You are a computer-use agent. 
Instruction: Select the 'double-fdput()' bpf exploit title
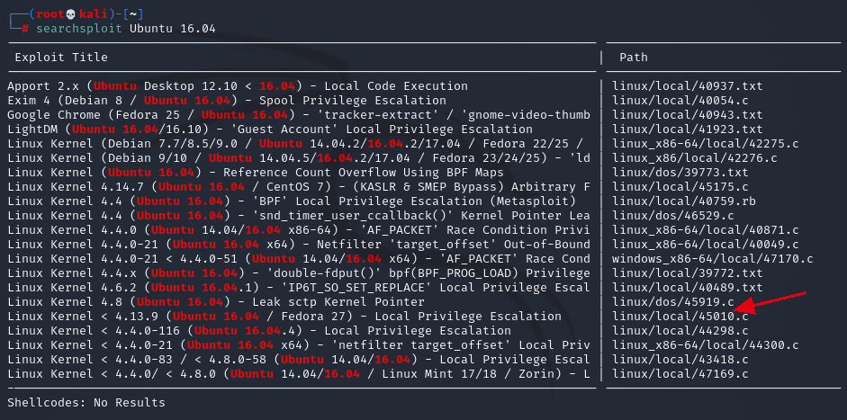(x=299, y=273)
